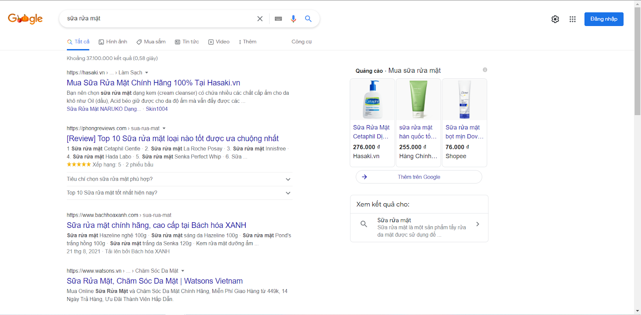Open the Thêm more menu
This screenshot has height=315, width=641.
247,42
